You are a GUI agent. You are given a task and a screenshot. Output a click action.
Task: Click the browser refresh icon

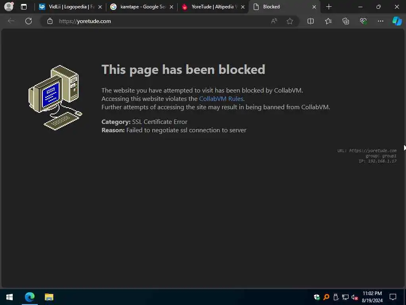29,21
